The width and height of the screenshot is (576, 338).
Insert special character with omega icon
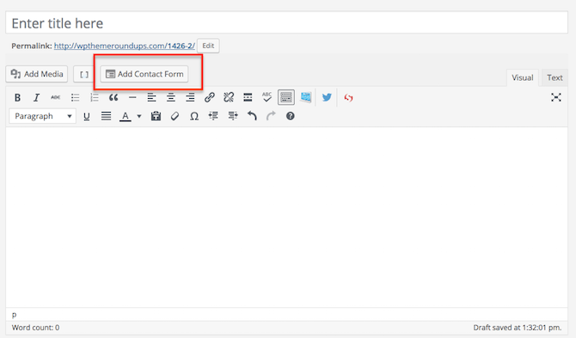(x=194, y=116)
